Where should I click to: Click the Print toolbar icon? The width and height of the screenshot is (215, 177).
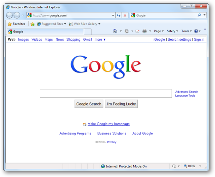[x=144, y=31]
